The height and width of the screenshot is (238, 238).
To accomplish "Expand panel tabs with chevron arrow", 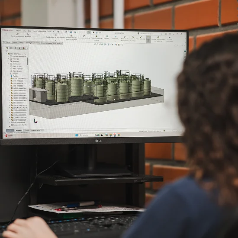I will point(27,48).
